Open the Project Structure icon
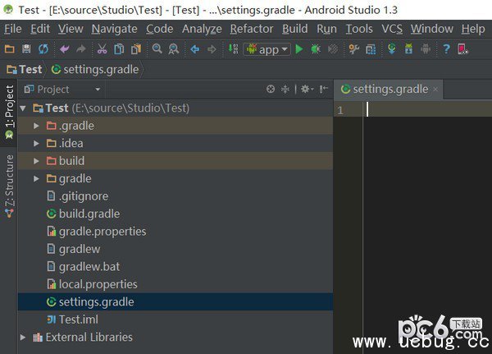492x354 pixels. (x=371, y=49)
